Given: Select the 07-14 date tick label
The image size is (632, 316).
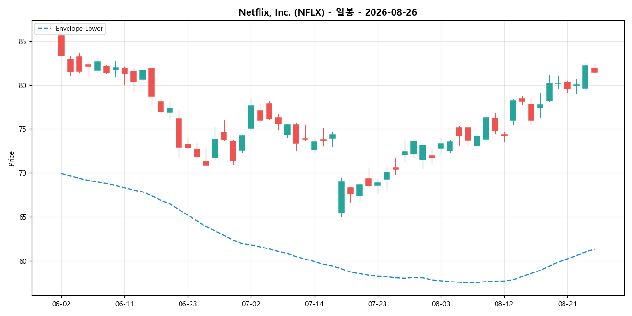Looking at the screenshot, I should coord(314,304).
